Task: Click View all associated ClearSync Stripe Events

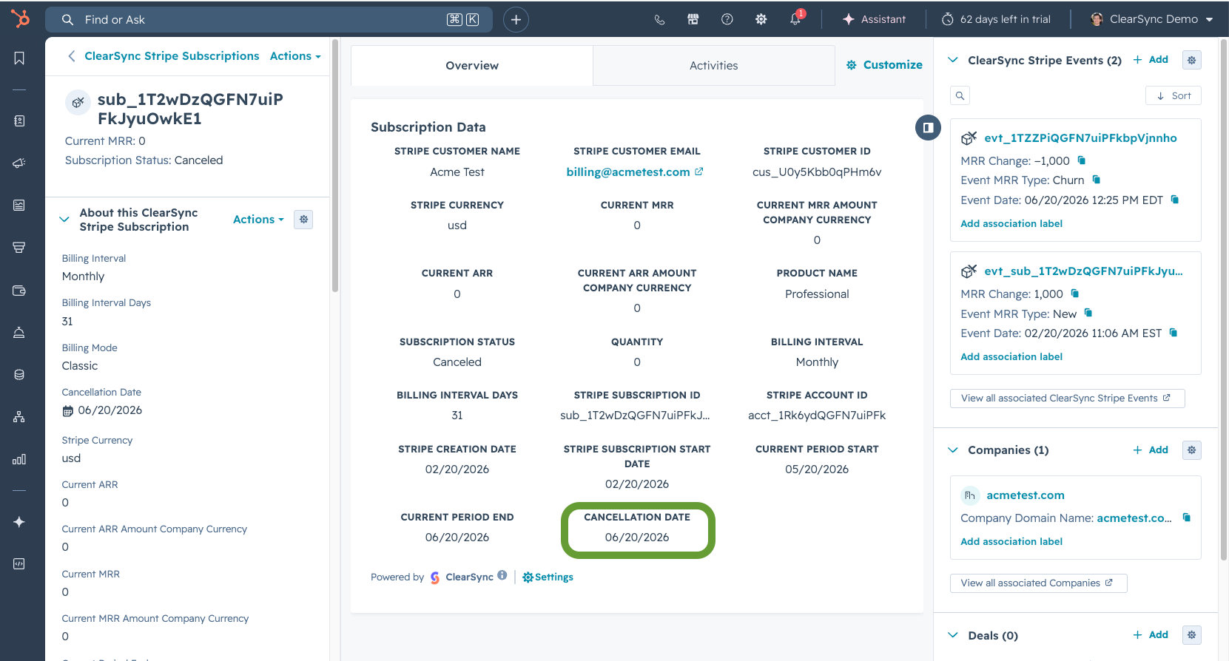Action: (x=1067, y=399)
